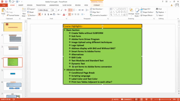Justify the paragraph text
This screenshot has width=180, height=101.
click(78, 14)
